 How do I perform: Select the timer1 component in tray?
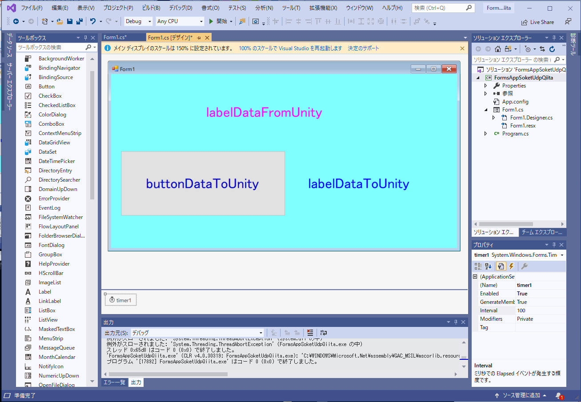(x=120, y=300)
